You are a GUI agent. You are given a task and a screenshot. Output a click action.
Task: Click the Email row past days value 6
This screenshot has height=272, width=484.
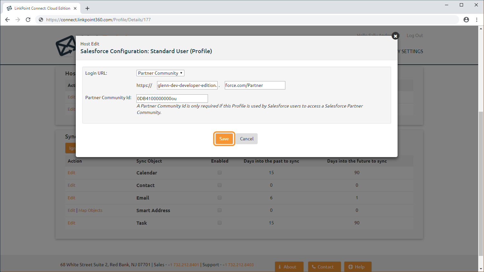tap(271, 198)
